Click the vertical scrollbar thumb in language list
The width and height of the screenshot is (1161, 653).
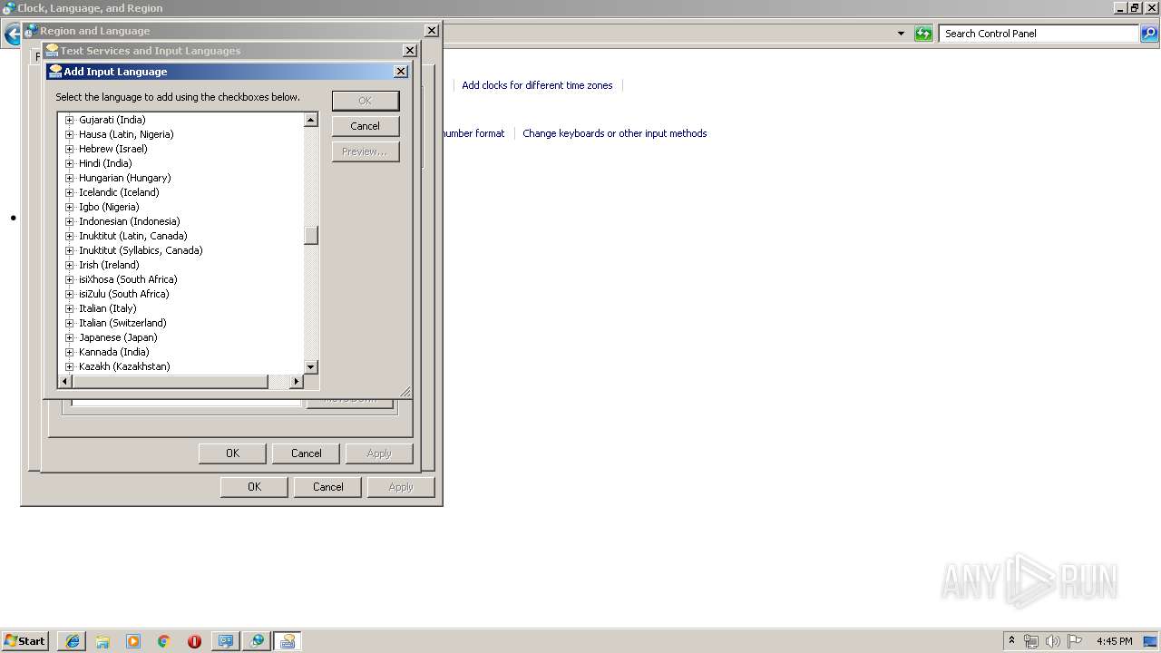tap(311, 236)
